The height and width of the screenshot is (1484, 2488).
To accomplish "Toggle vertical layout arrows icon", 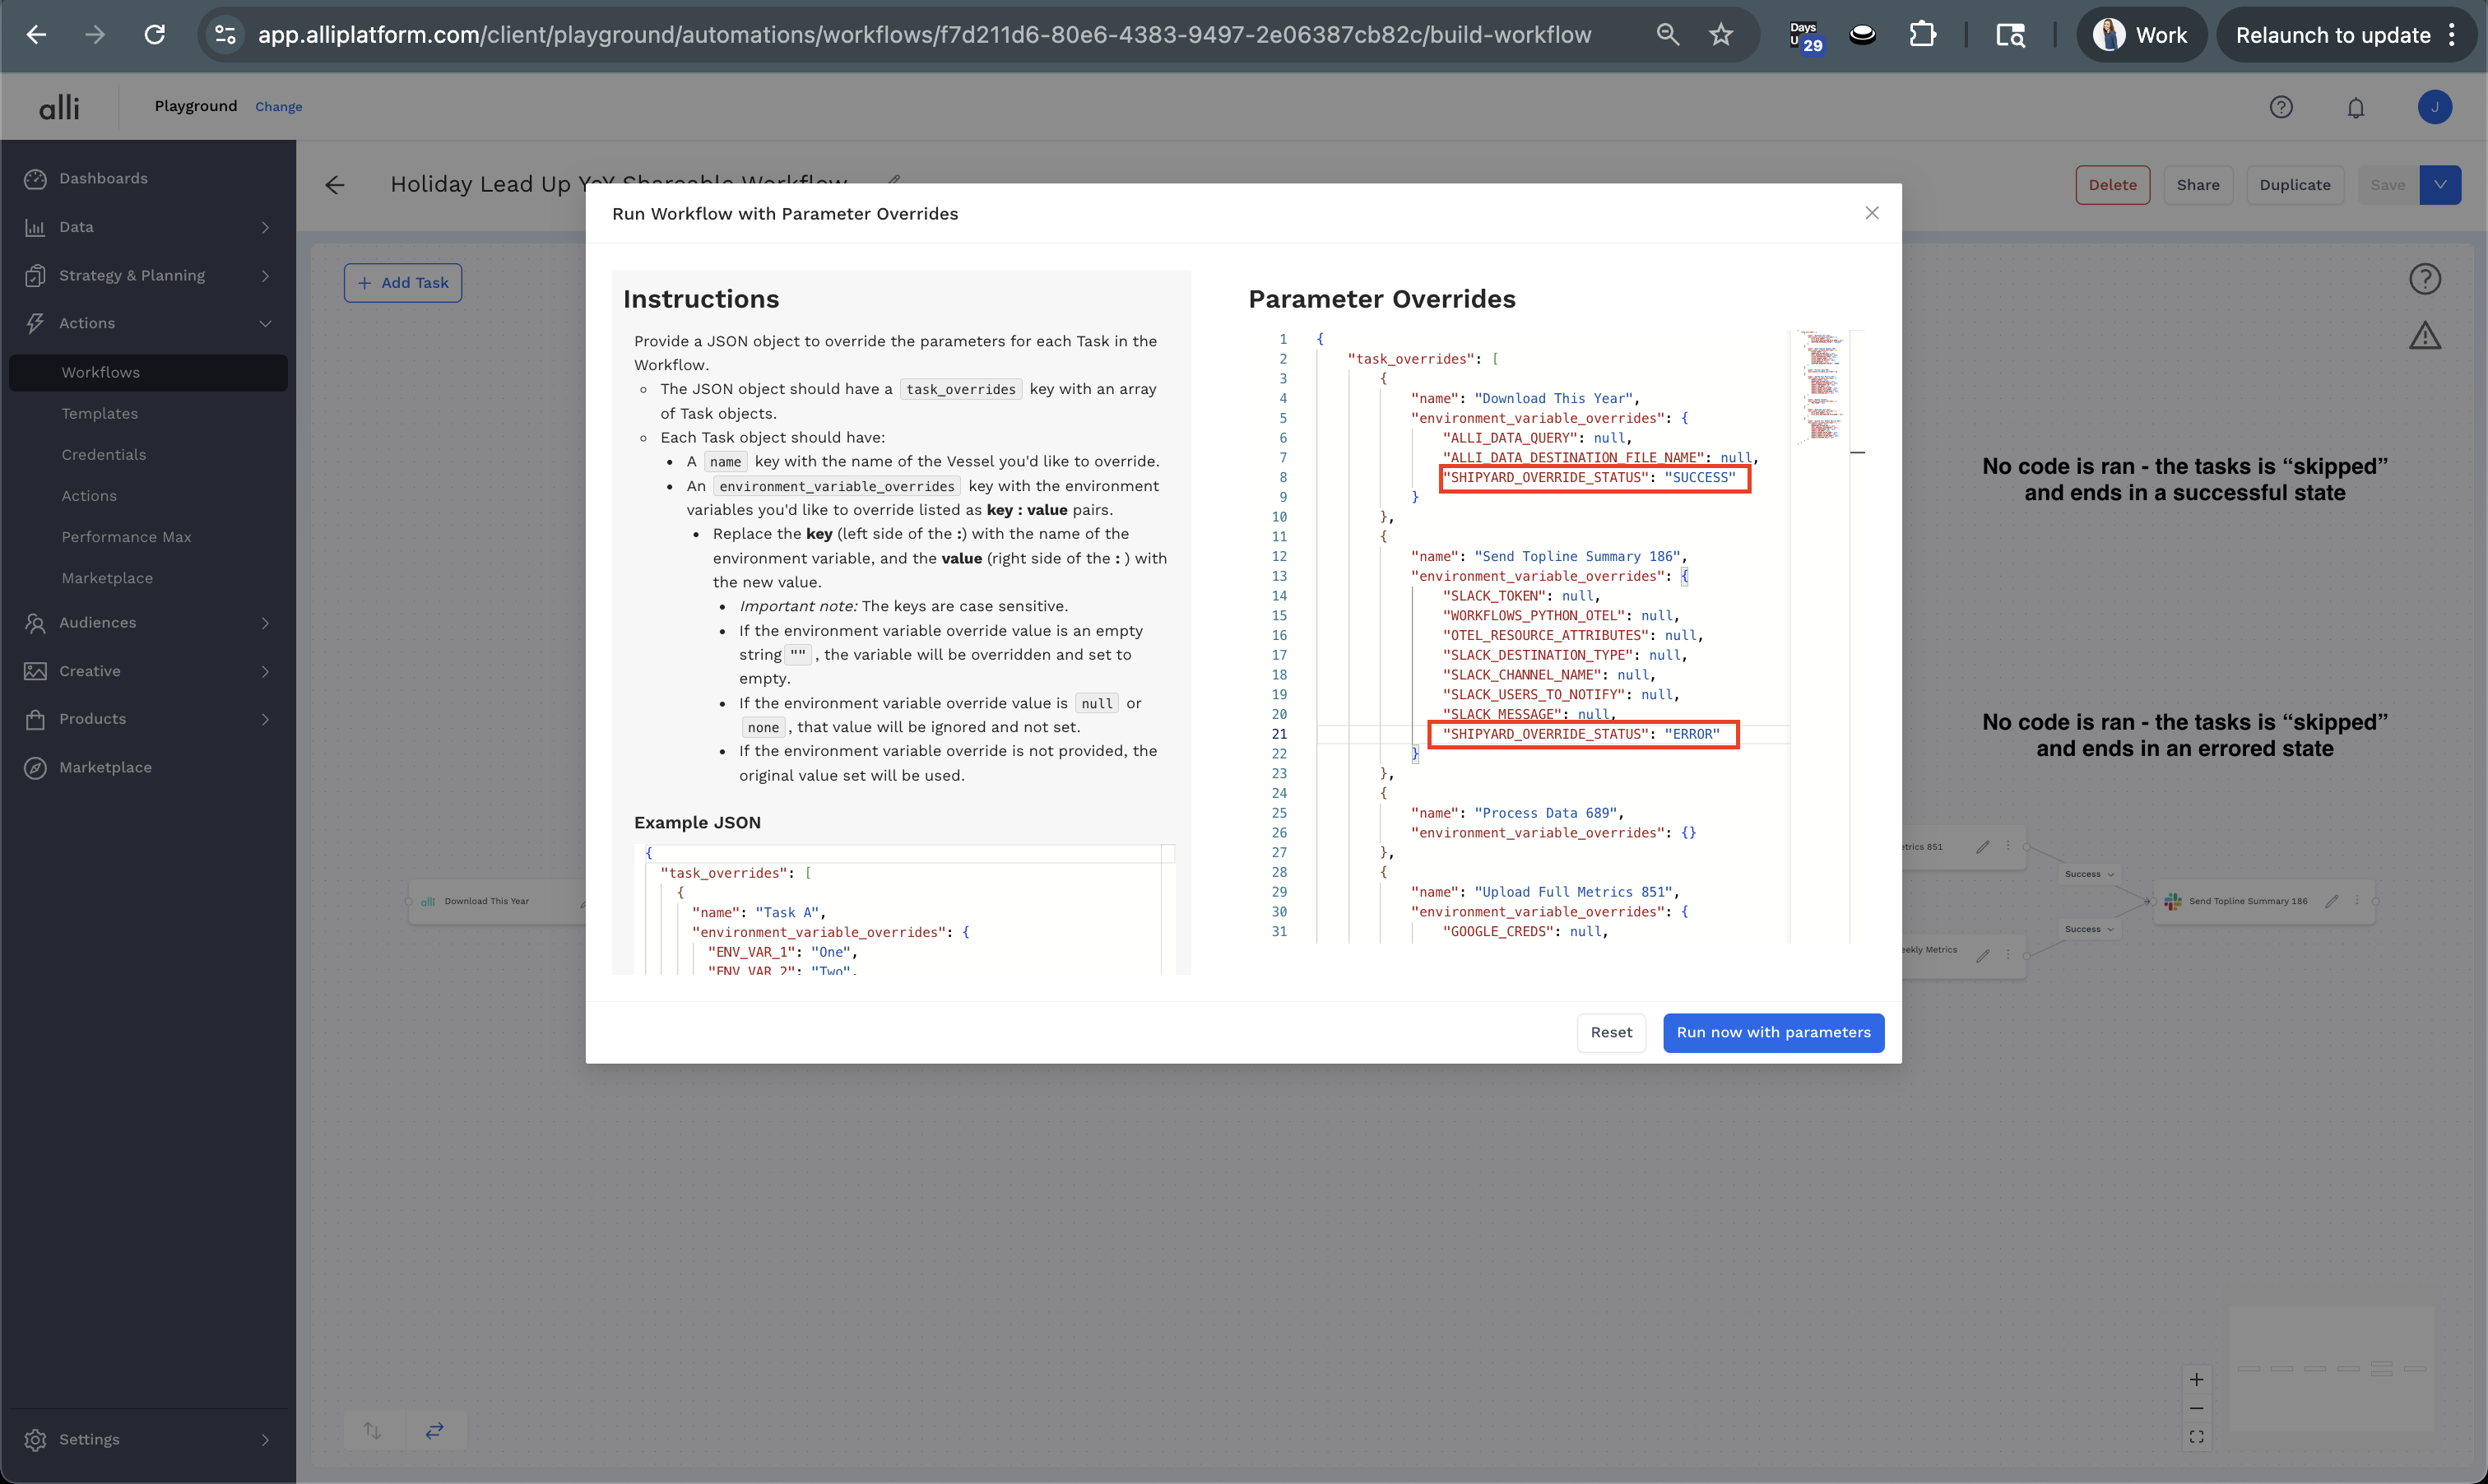I will [372, 1431].
